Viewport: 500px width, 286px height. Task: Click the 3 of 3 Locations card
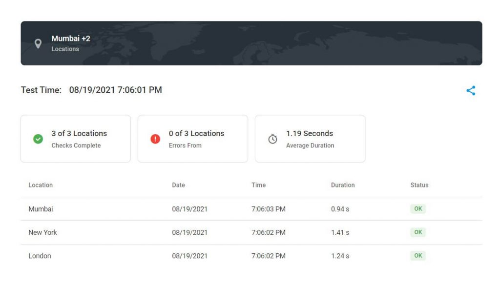(x=75, y=138)
